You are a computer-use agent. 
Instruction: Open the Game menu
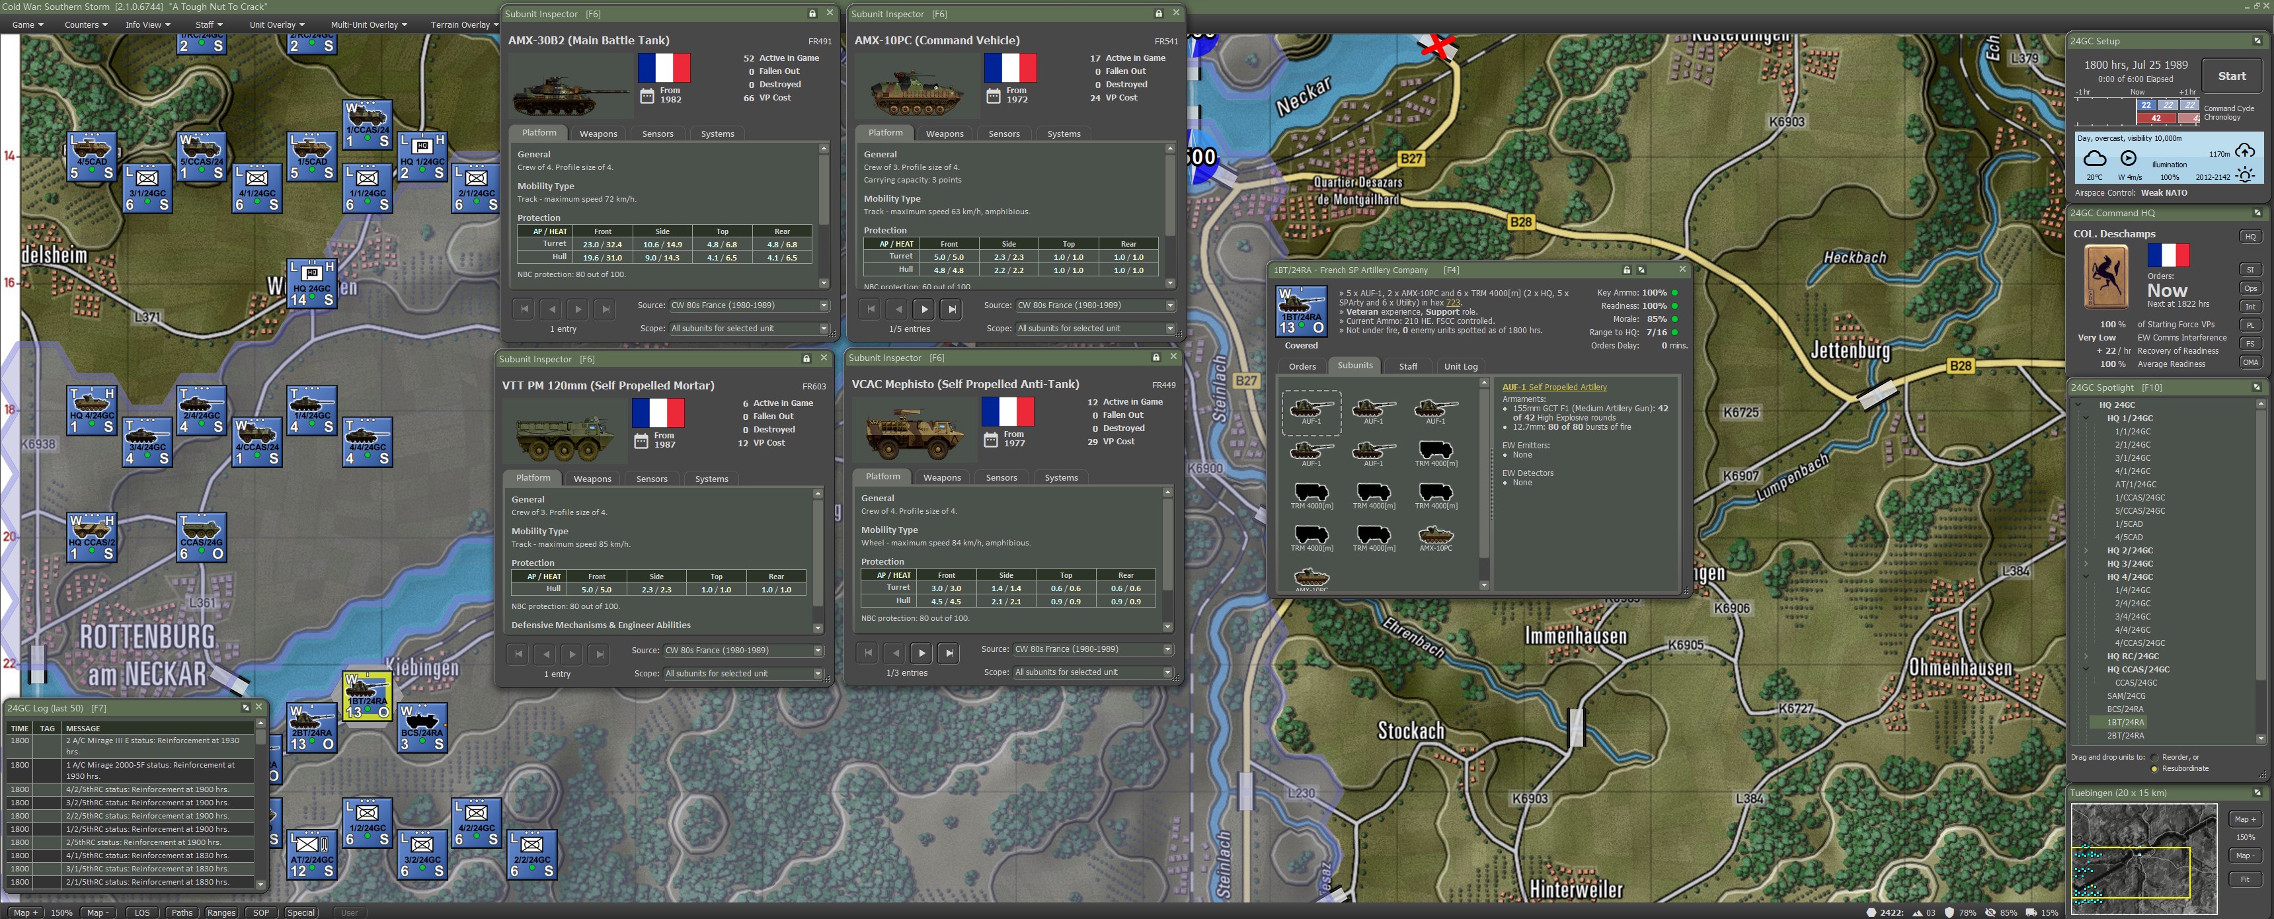coord(27,24)
